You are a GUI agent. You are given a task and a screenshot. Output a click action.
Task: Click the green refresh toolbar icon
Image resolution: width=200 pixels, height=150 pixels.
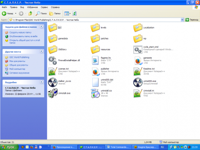pyautogui.click(x=75, y=13)
